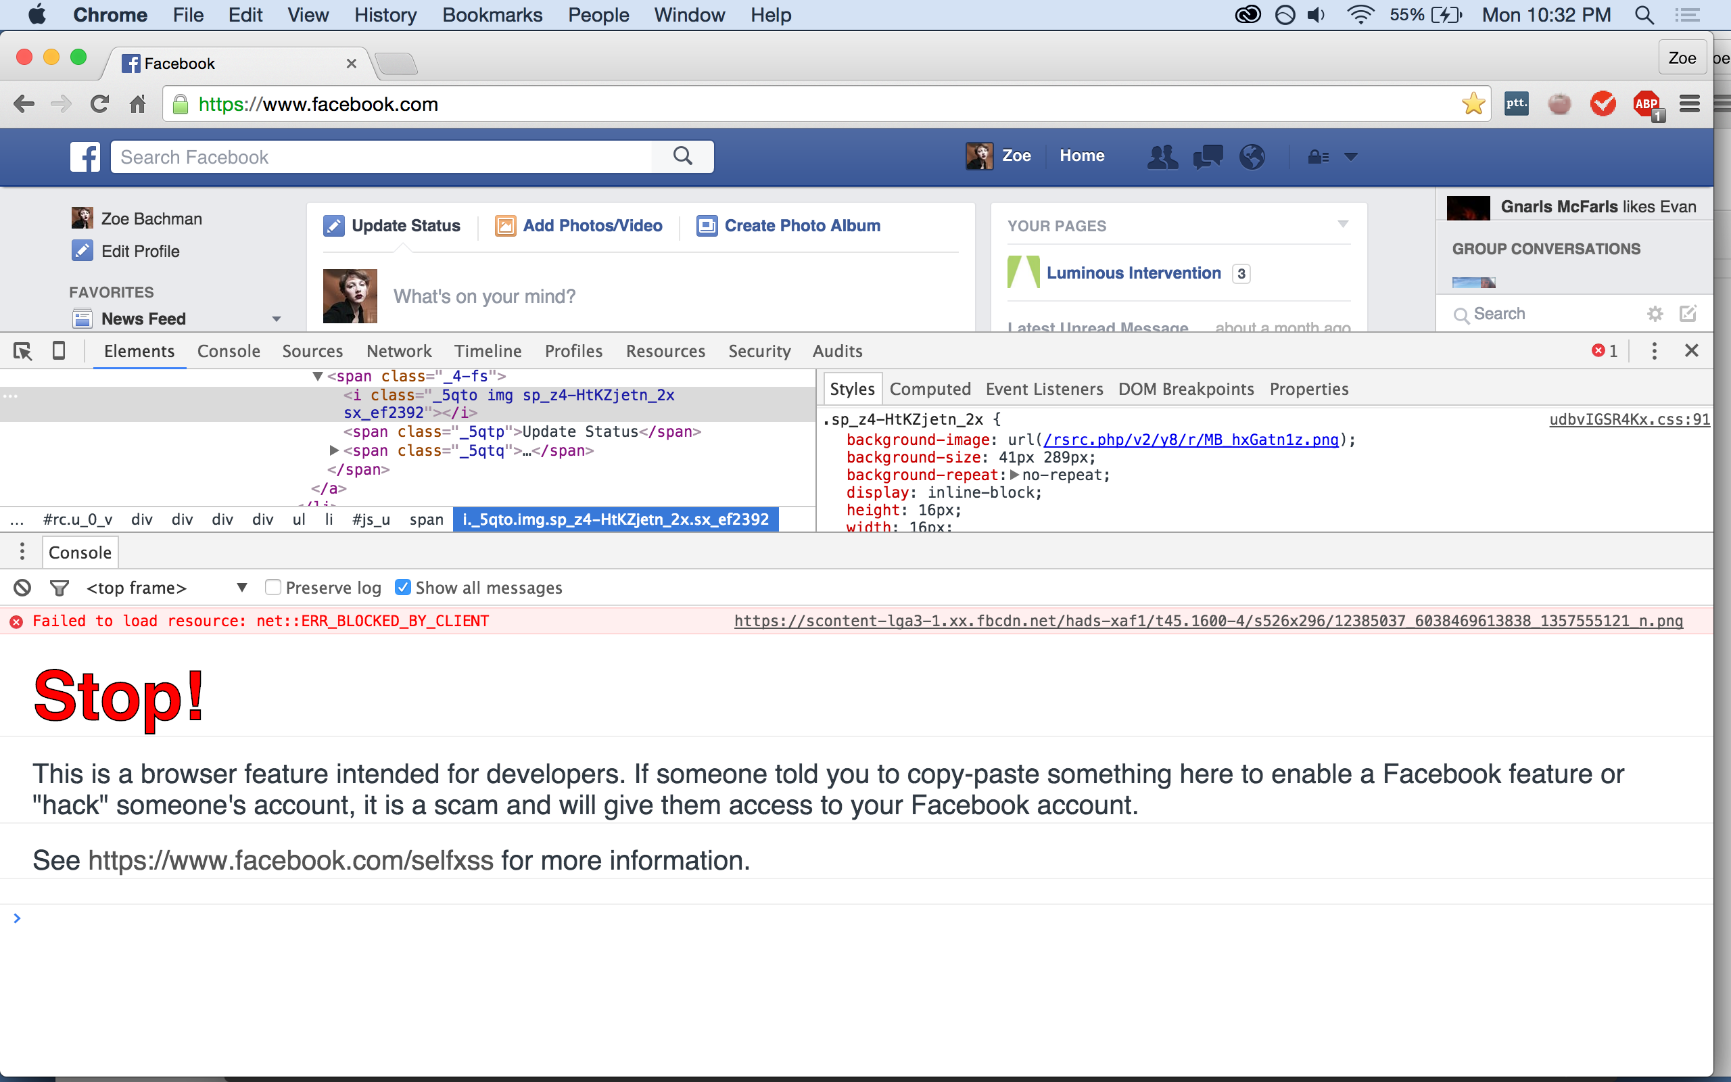Image resolution: width=1731 pixels, height=1082 pixels.
Task: Open the console drawer three-dot menu
Action: 22,552
